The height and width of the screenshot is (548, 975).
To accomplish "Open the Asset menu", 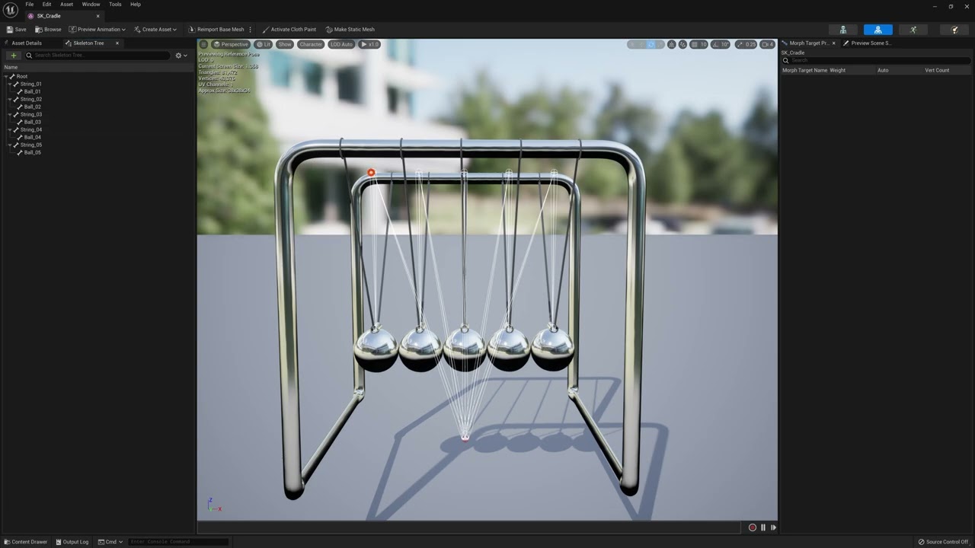I will pos(66,5).
